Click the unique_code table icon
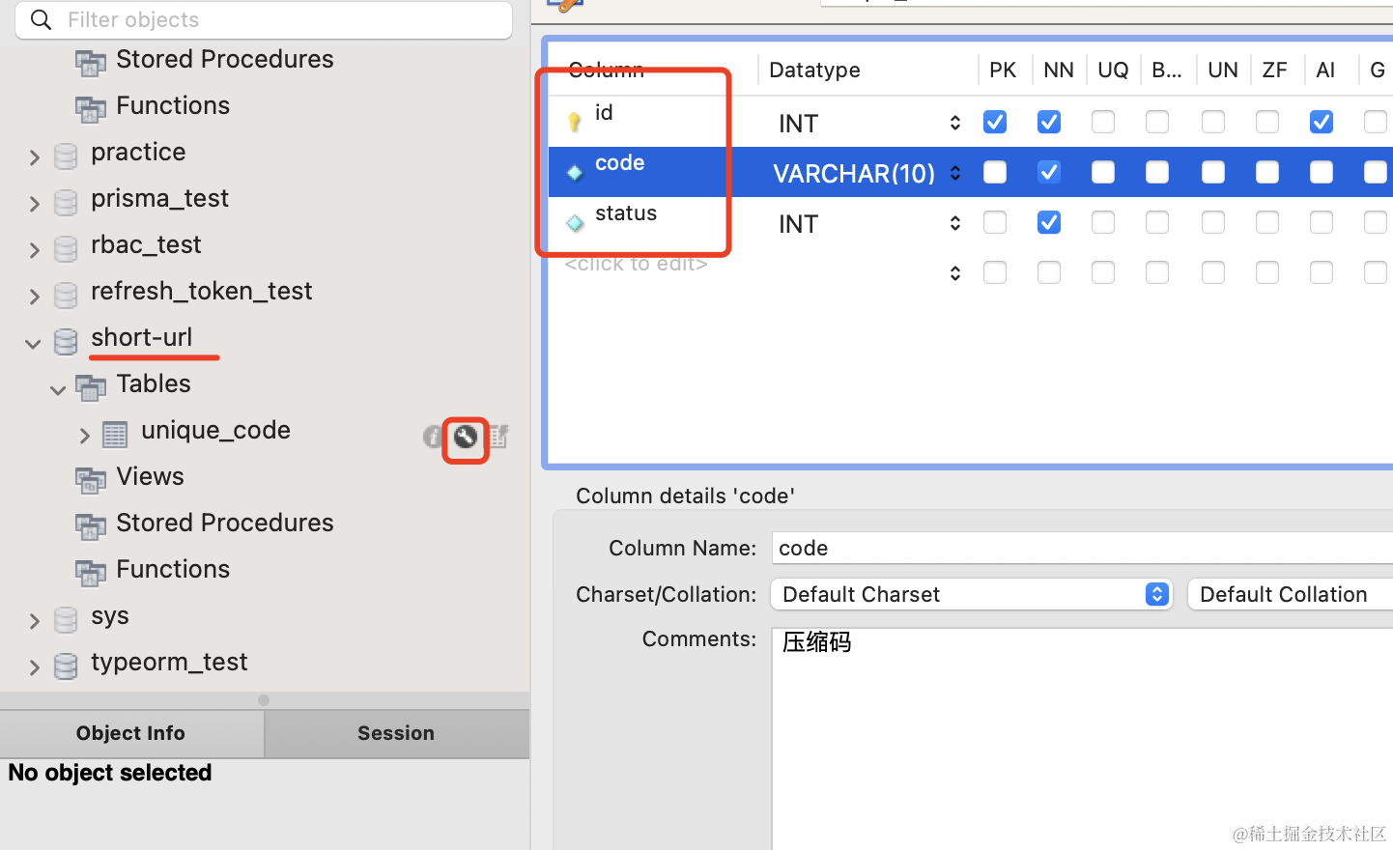 pos(115,435)
